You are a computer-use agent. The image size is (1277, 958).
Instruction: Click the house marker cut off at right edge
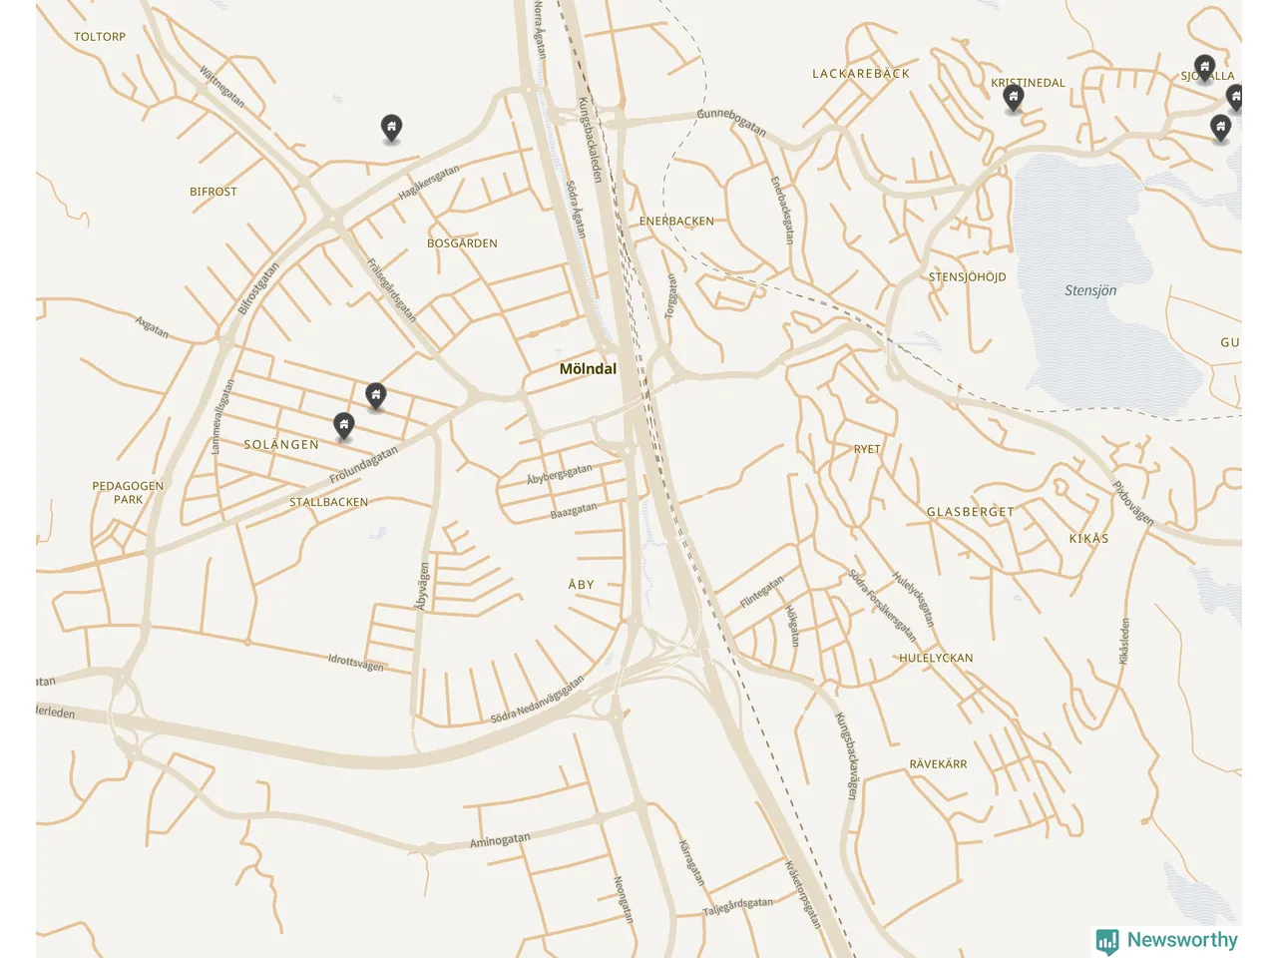click(1234, 97)
